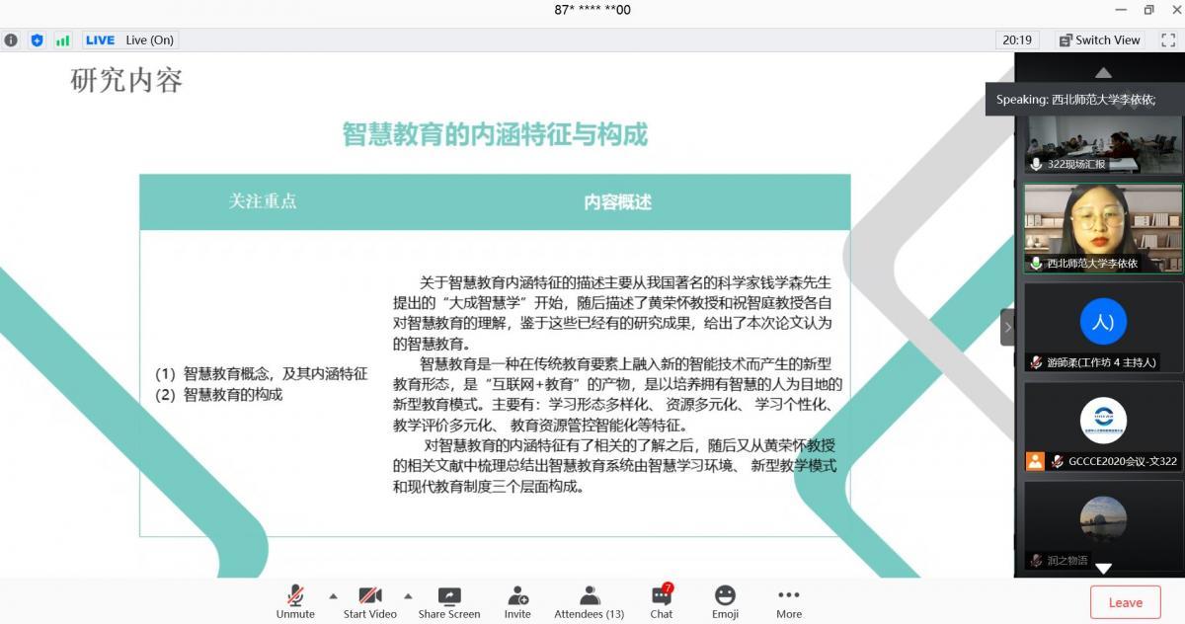Click the meeting info icon
The width and height of the screenshot is (1185, 624).
11,40
